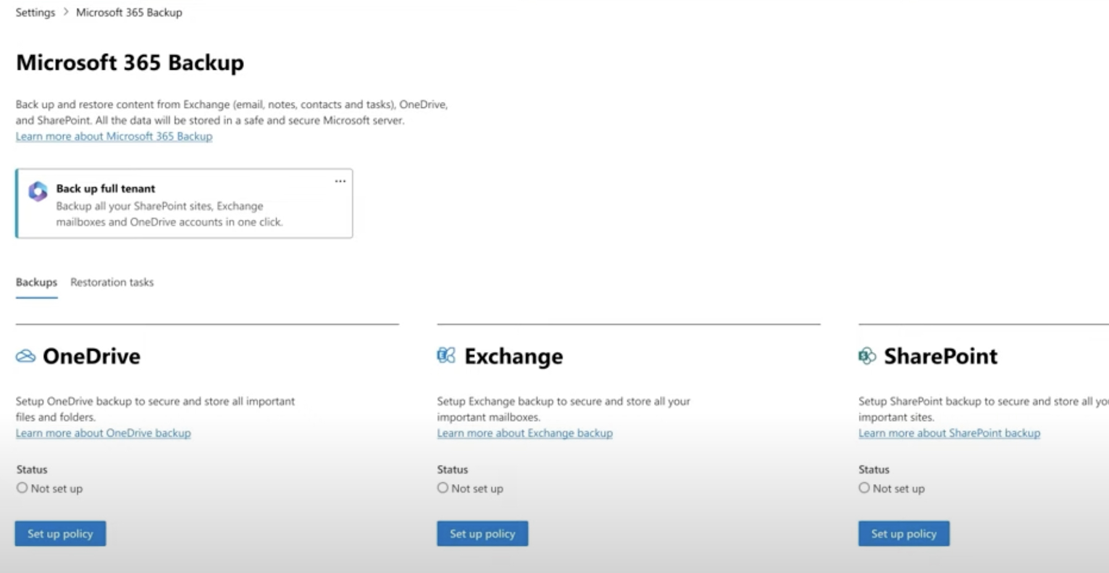
Task: Select the Exchange Not set up status circle
Action: [x=443, y=488]
